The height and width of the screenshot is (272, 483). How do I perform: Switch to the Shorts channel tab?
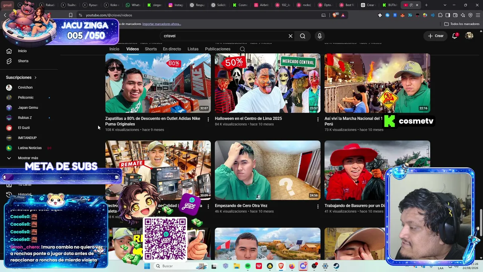tap(151, 49)
